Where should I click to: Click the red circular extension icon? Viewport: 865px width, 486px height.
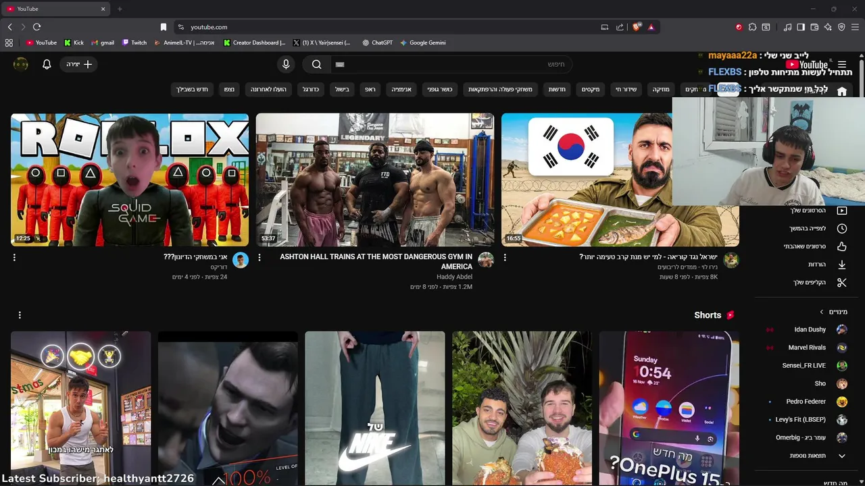coord(739,27)
